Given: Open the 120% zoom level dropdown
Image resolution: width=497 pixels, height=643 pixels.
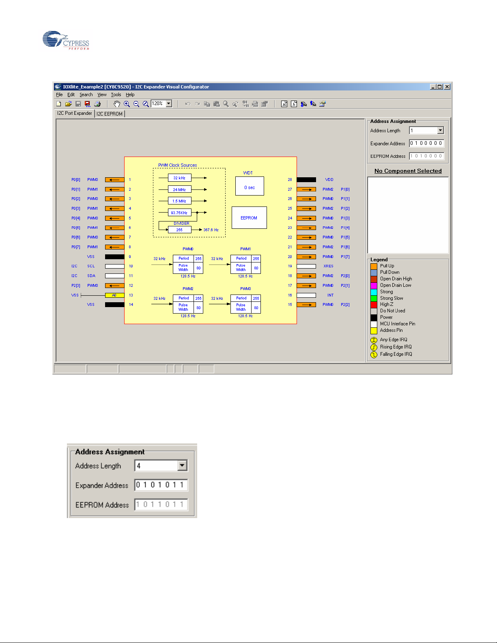Looking at the screenshot, I should tap(169, 104).
